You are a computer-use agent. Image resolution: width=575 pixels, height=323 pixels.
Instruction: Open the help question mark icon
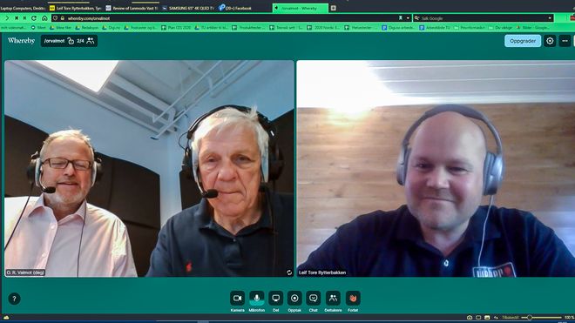14,299
